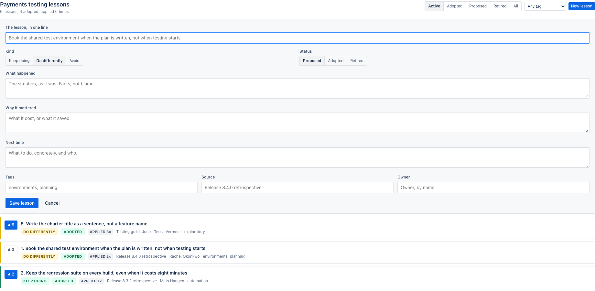The height and width of the screenshot is (291, 595).
Task: Click the APPLIED 3× badge
Action: (x=101, y=232)
